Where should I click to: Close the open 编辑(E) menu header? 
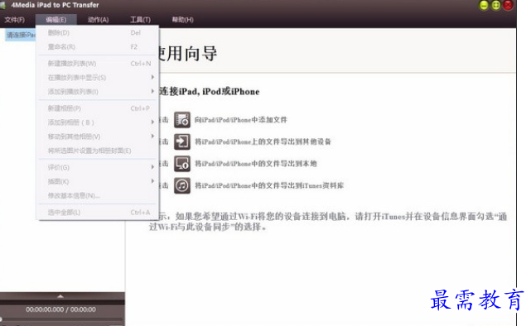coord(56,20)
